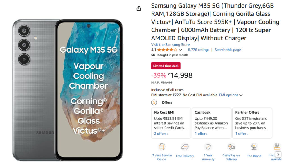Click the 1 Year Warranty shield icon

pyautogui.click(x=208, y=147)
